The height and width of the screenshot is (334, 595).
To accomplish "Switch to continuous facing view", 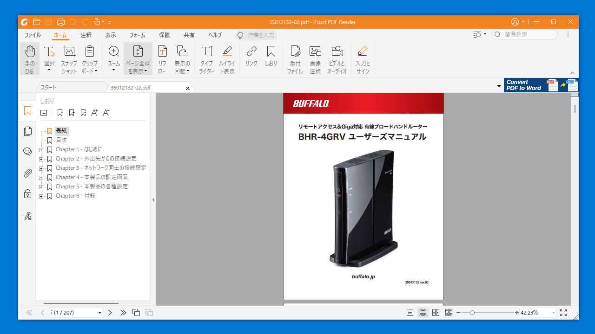I will 449,313.
